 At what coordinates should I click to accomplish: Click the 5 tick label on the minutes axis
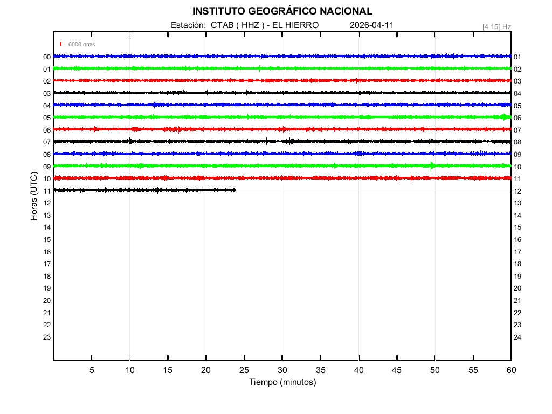(x=92, y=370)
